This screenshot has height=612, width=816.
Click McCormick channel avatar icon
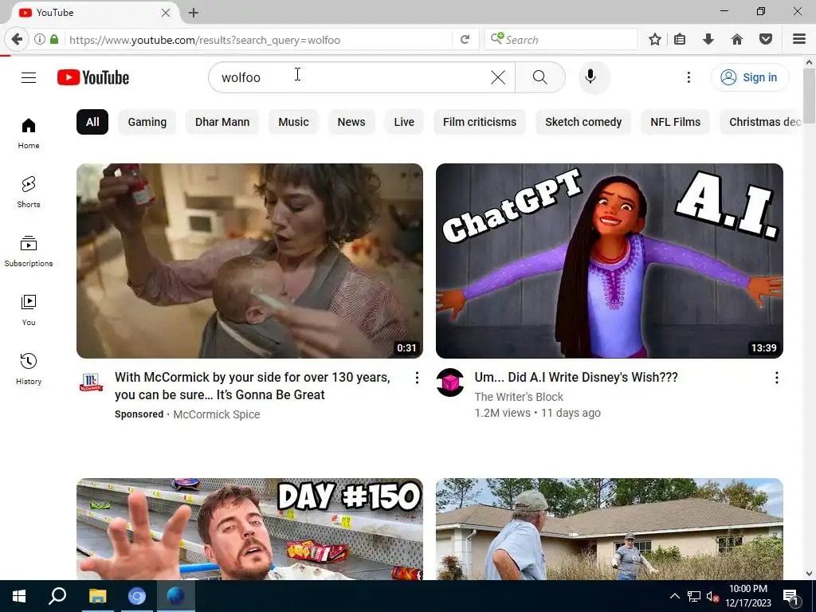coord(91,382)
